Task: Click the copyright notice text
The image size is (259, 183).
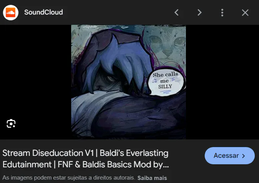Action: coord(69,178)
